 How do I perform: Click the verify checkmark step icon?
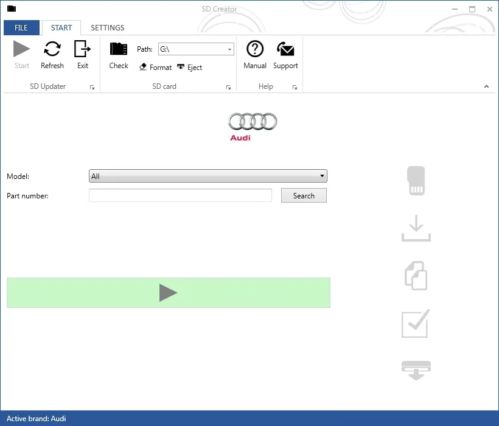pos(416,323)
